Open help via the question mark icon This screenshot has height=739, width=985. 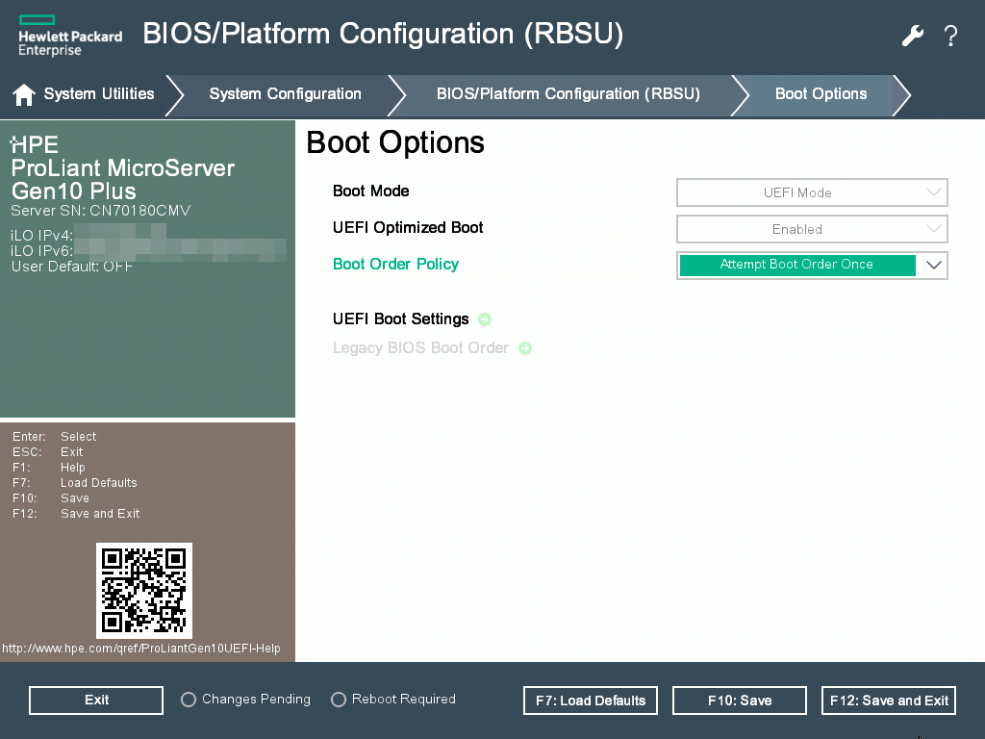pos(950,36)
